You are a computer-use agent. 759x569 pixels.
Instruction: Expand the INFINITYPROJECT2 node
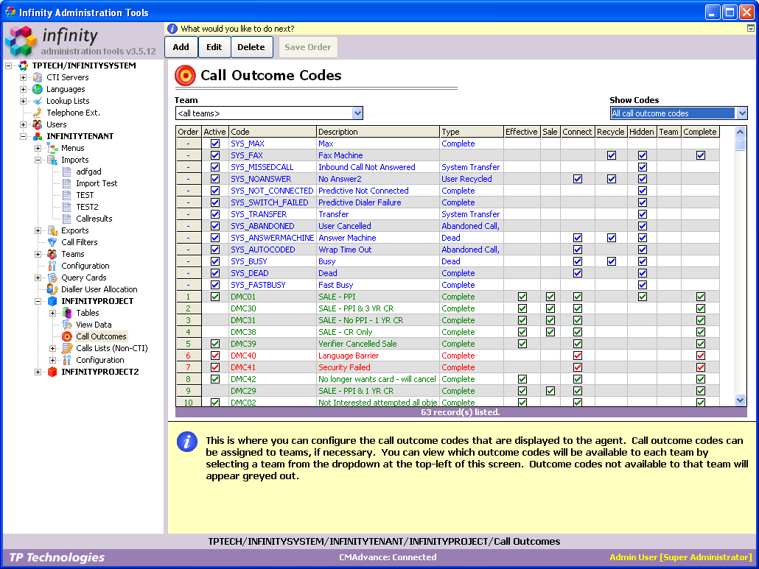coord(38,372)
